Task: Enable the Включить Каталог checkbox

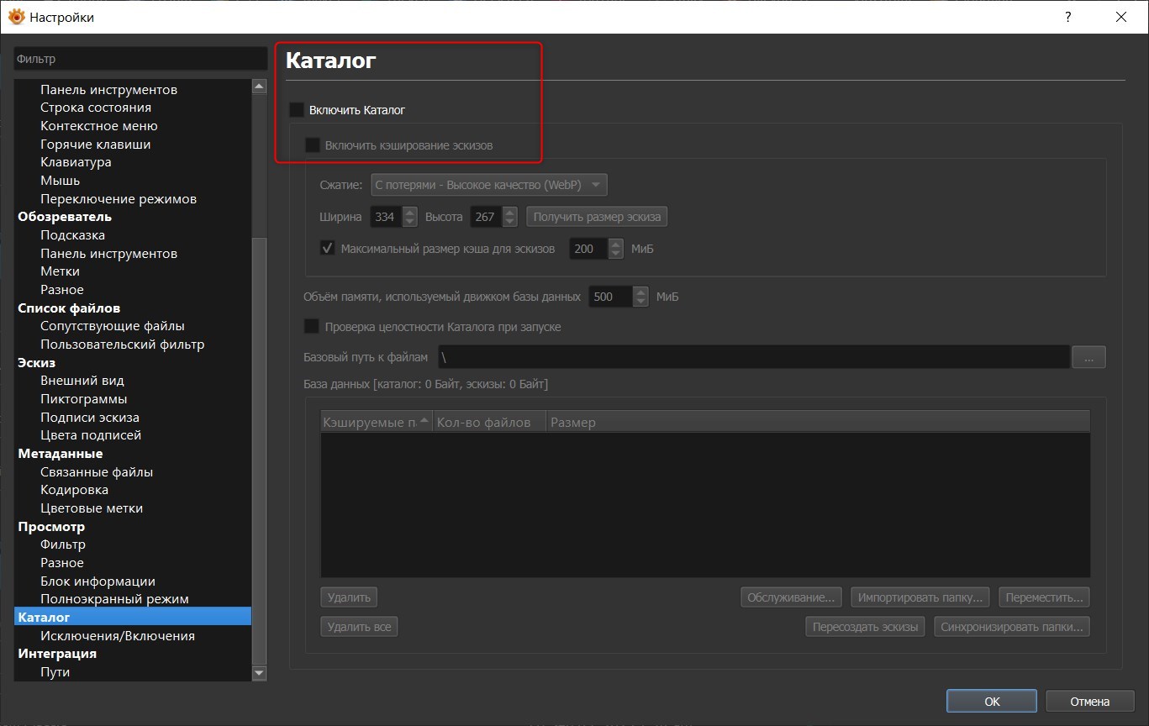Action: [297, 110]
